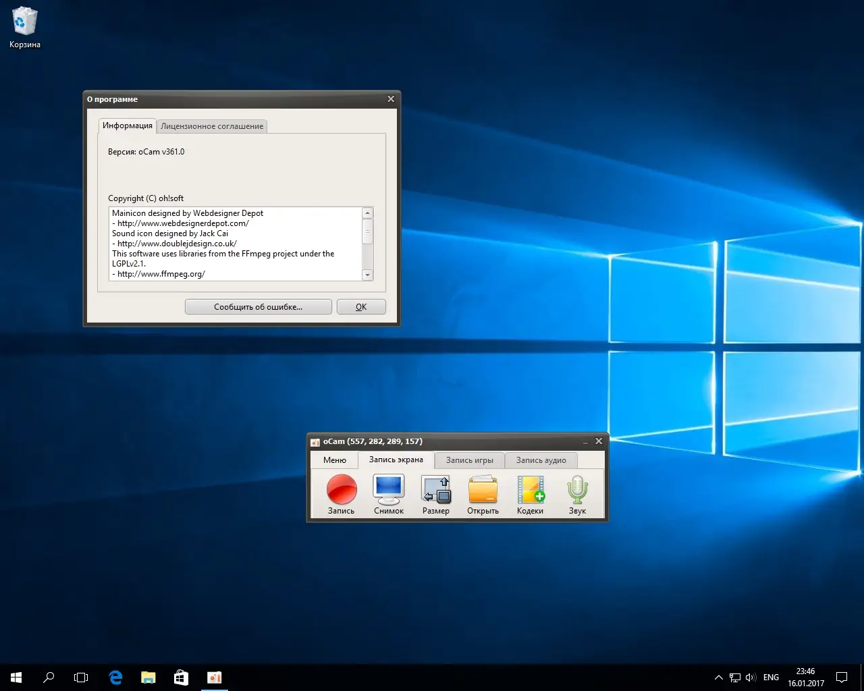Open the Windows Start menu
Image resolution: width=864 pixels, height=691 pixels.
click(16, 678)
